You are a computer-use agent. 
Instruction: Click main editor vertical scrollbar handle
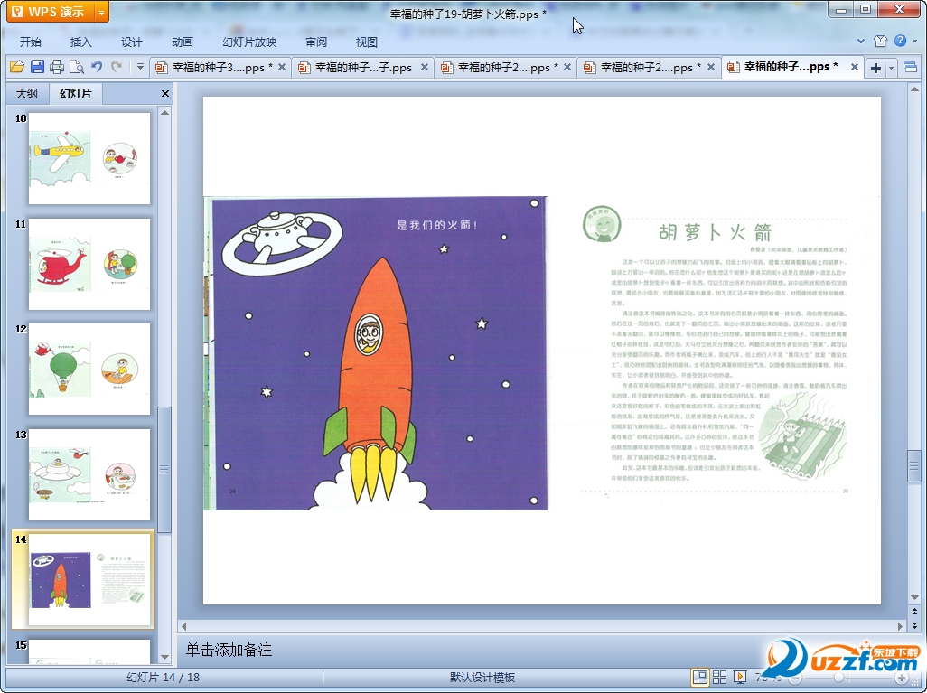[914, 466]
